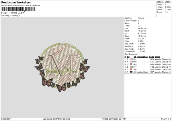This screenshot has width=172, height=121.
Task: Click the light pink swatch for thread 1013
Action: click(x=131, y=59)
